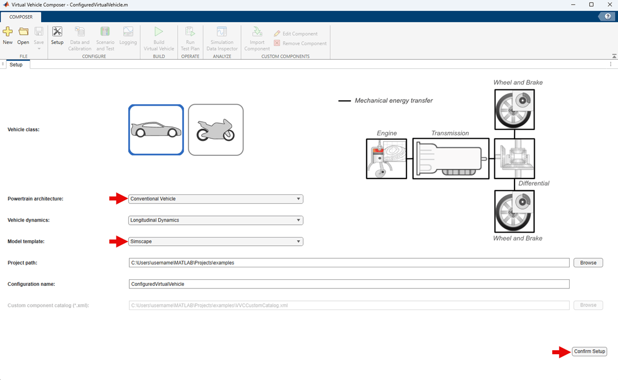Click the Differential block in diagram
Screen dimensions: 618x380
pos(514,158)
